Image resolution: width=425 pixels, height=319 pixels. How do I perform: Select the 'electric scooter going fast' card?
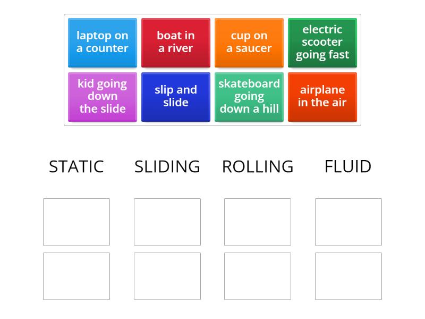tap(322, 43)
